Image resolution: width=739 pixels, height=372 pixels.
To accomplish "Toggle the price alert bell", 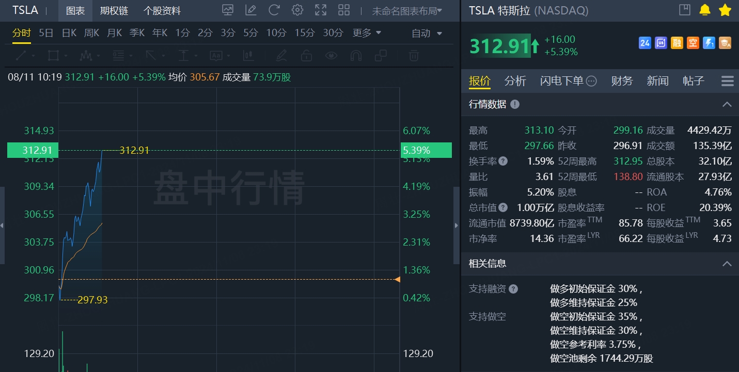I will (x=705, y=10).
